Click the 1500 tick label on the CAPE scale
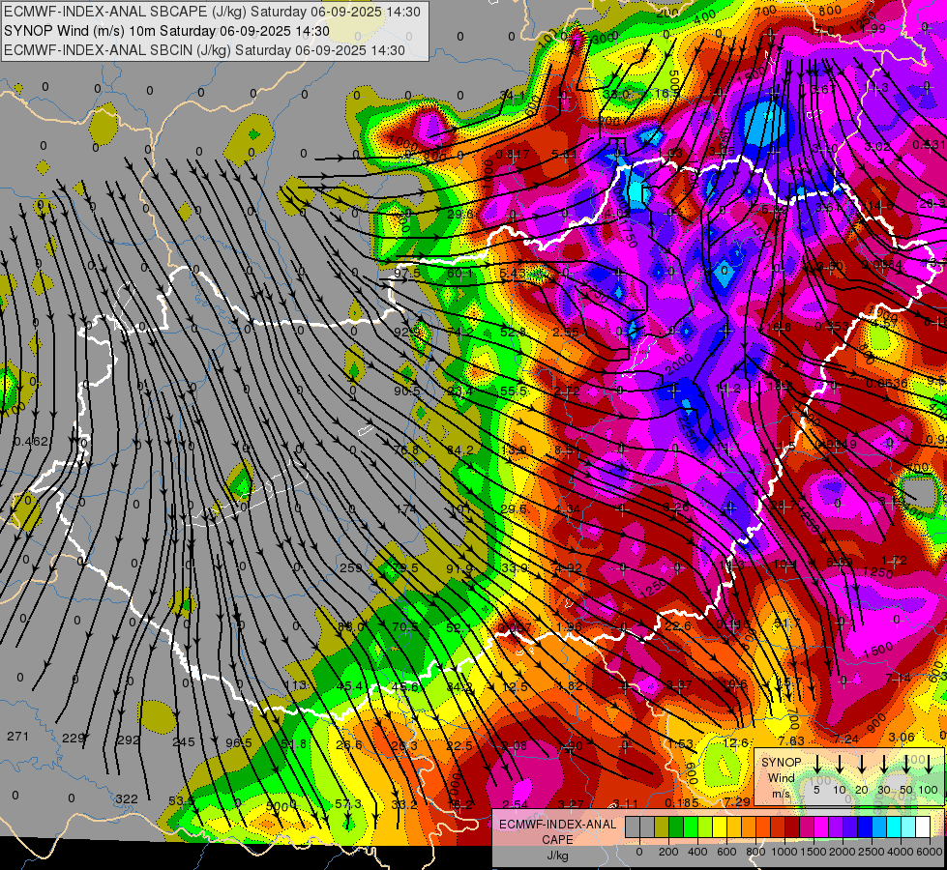Screen dimensions: 947x870 click(814, 852)
